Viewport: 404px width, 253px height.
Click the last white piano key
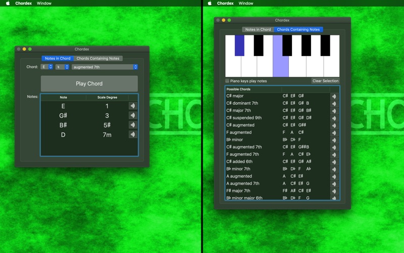[332, 67]
